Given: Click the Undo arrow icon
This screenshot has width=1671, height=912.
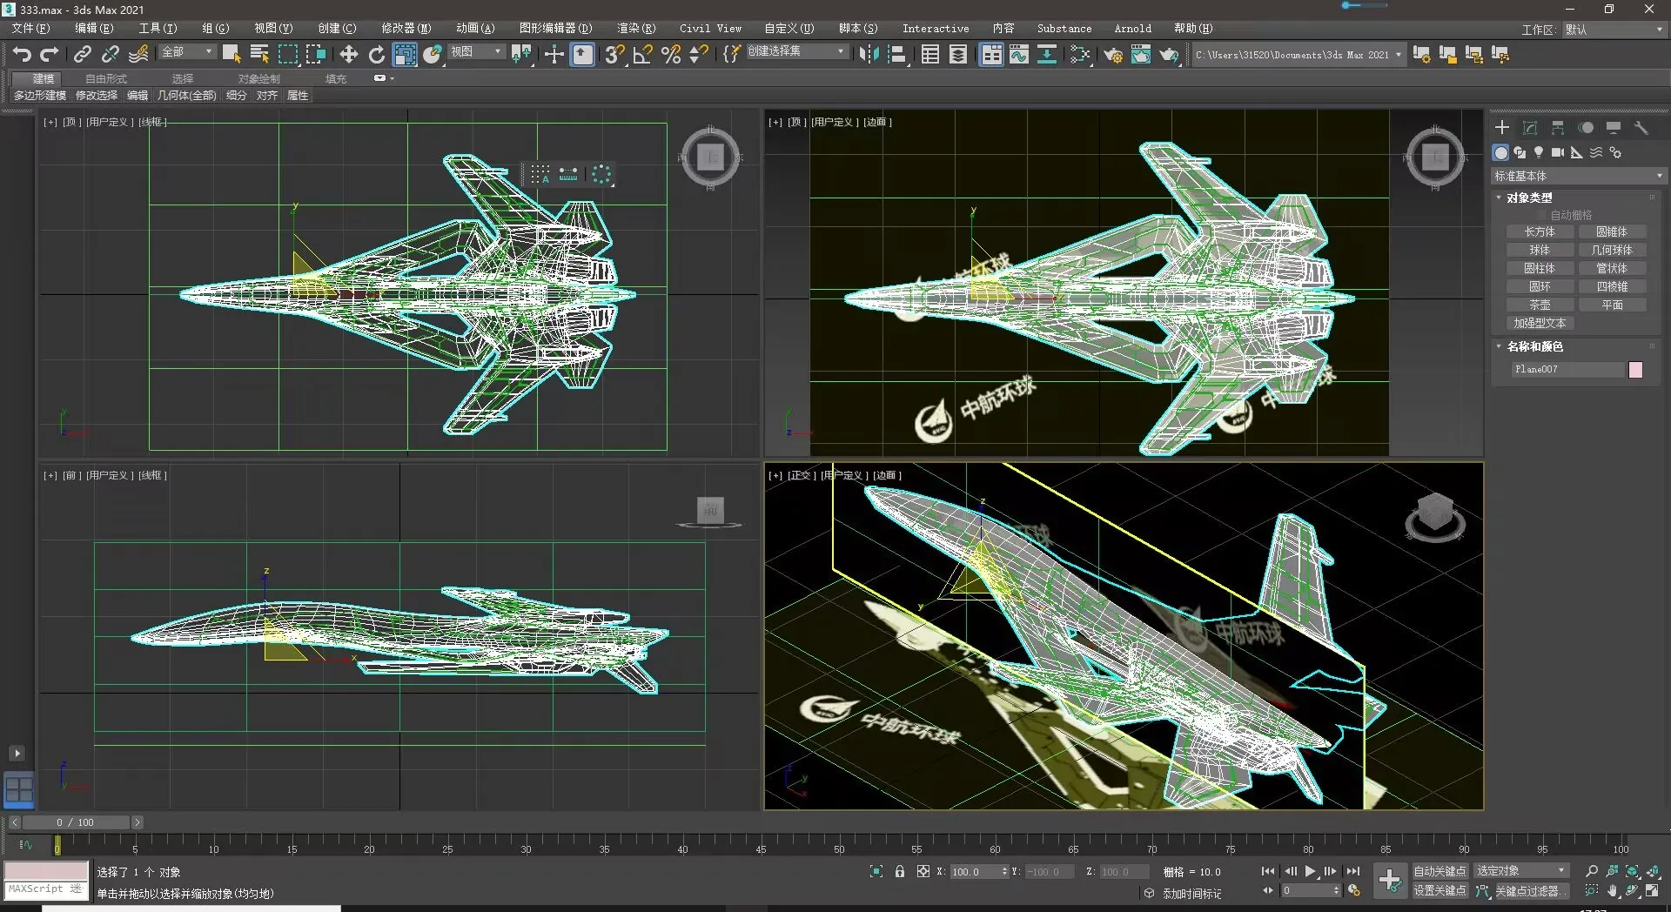Looking at the screenshot, I should click(22, 55).
